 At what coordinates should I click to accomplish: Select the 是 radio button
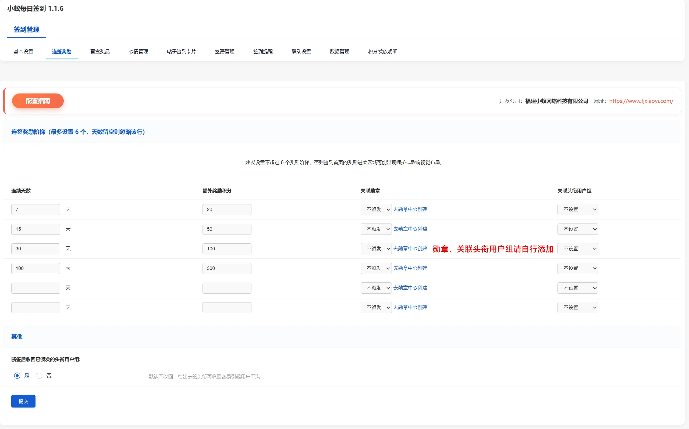click(x=17, y=376)
